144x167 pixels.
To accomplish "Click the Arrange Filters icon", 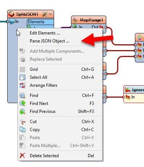I will coord(22,85).
